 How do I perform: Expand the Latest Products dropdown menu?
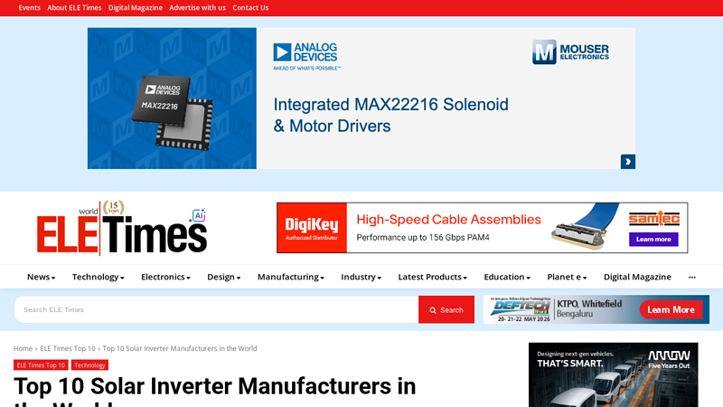pyautogui.click(x=433, y=277)
